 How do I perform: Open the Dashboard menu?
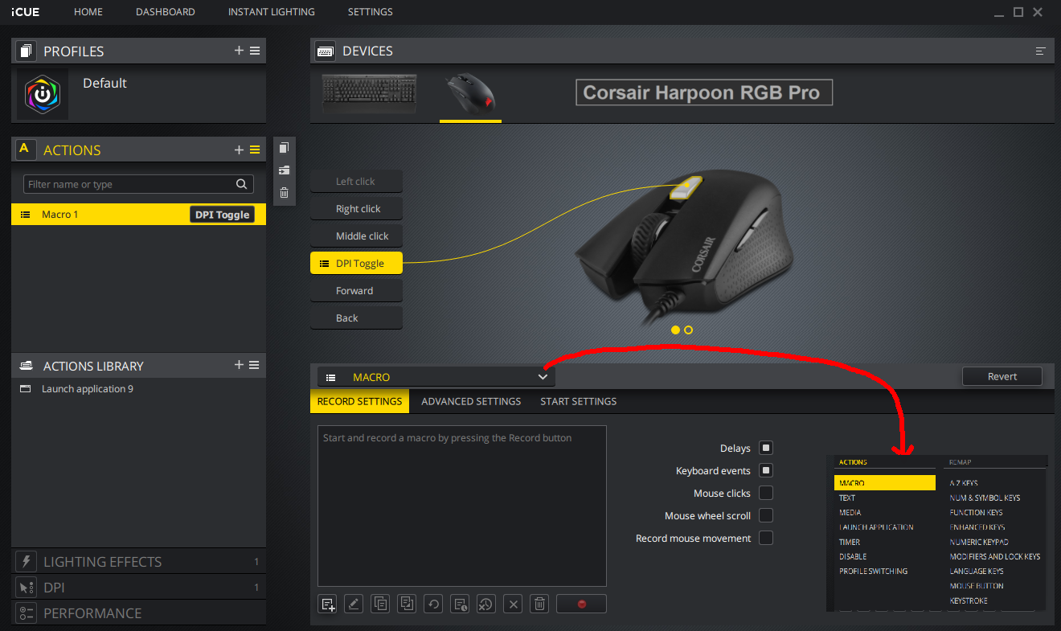tap(166, 12)
